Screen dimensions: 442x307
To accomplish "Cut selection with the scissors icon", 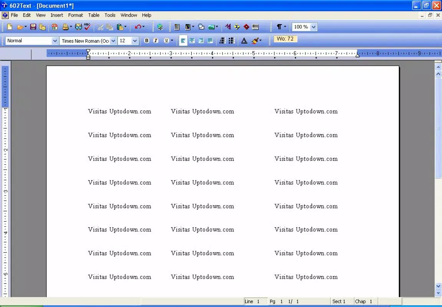I will [x=100, y=27].
